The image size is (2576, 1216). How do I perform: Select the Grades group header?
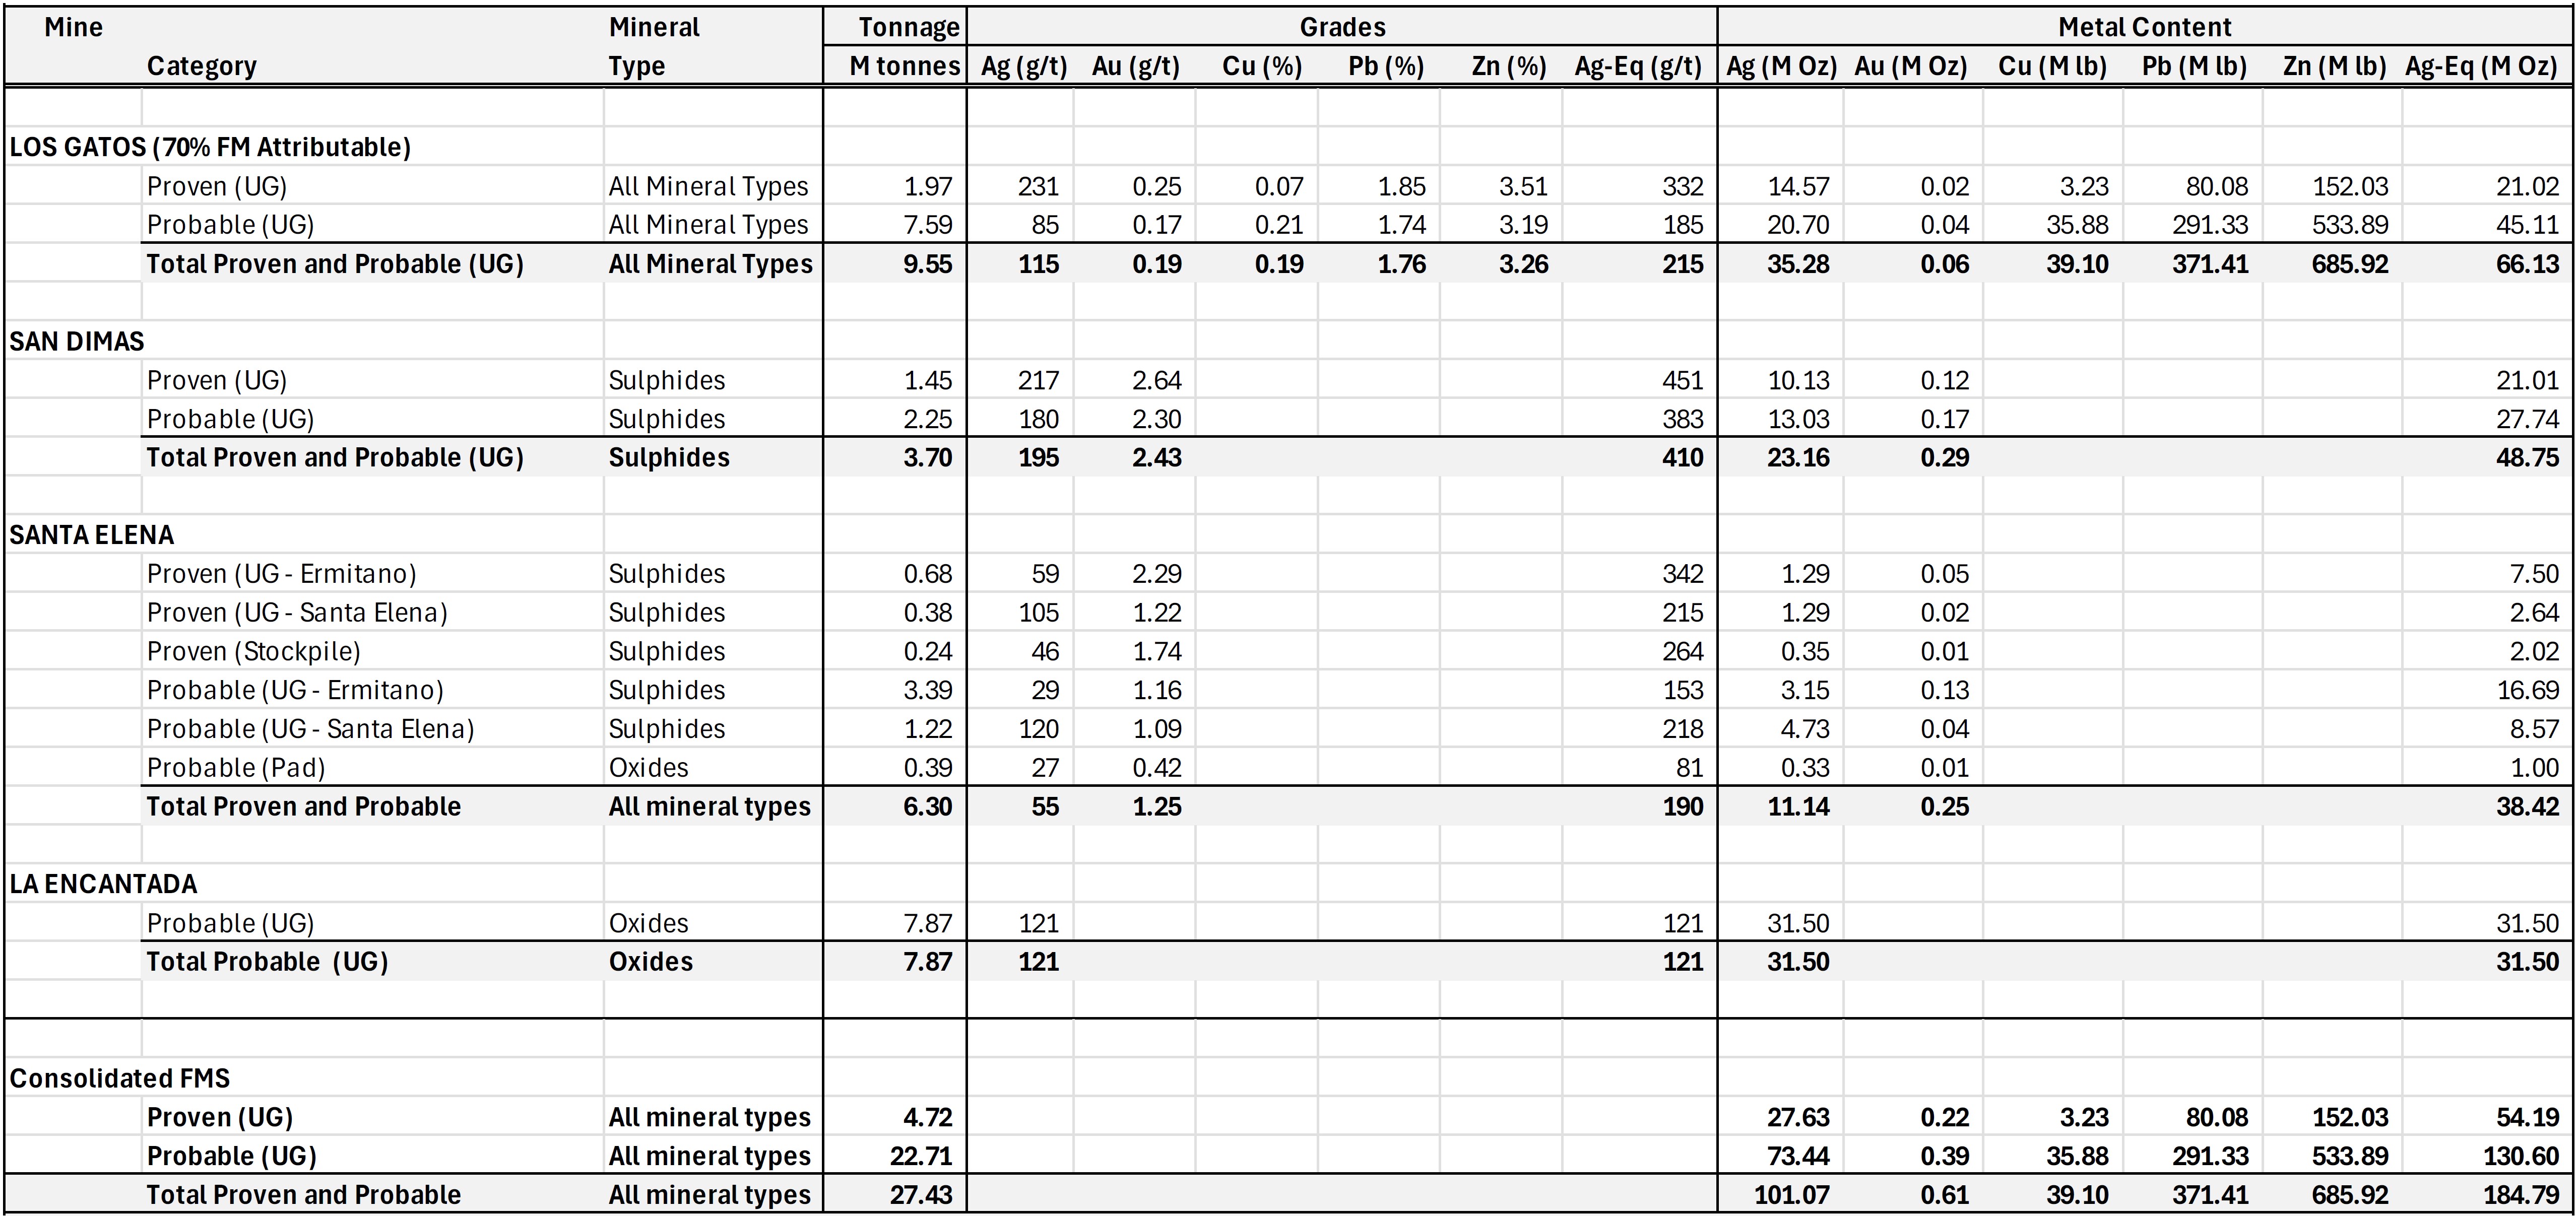(x=1342, y=27)
